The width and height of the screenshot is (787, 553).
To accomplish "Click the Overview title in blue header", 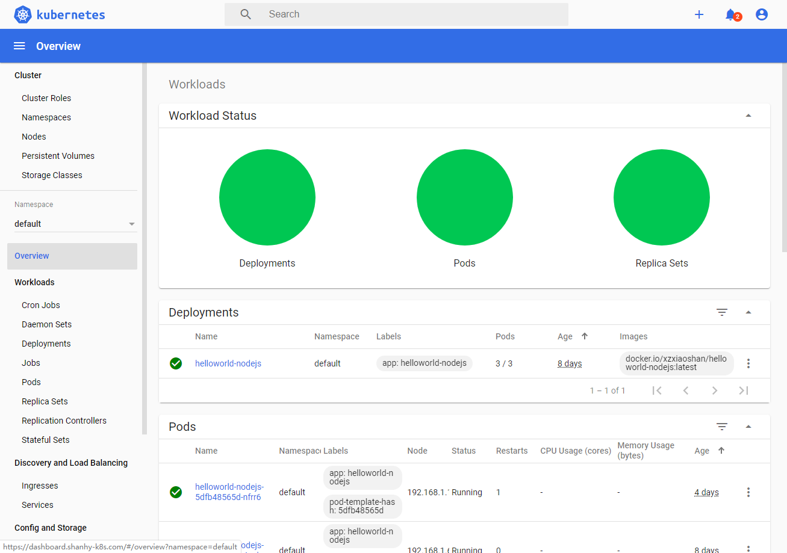I will coord(58,46).
